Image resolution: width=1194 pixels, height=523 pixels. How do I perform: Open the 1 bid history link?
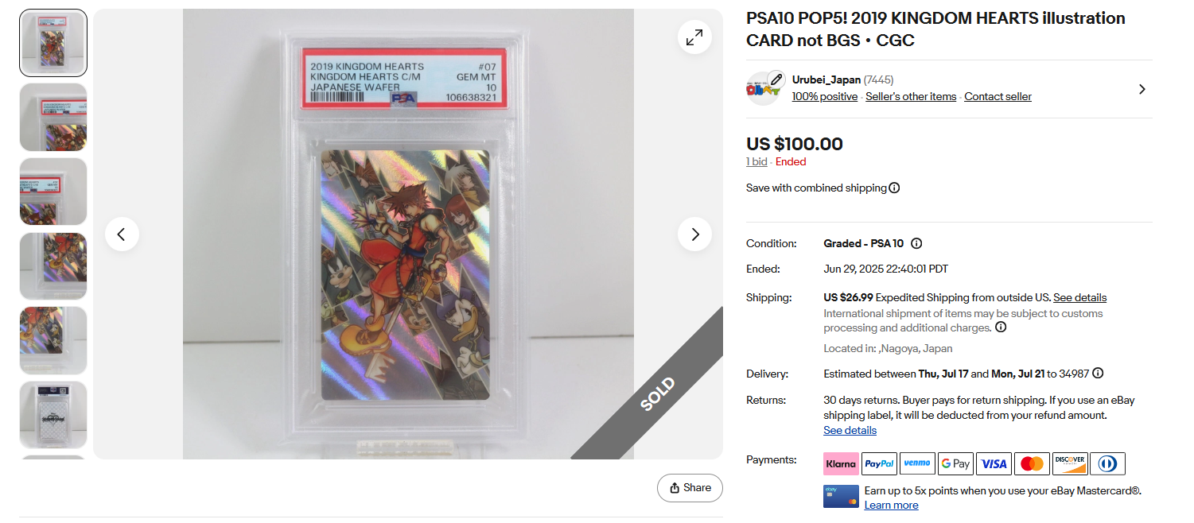(756, 162)
